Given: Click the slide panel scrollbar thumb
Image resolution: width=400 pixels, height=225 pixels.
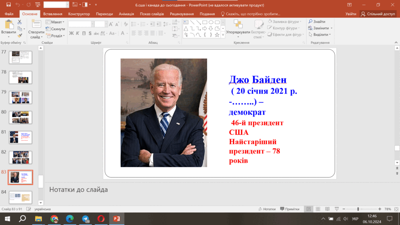Looking at the screenshot, I should (40, 181).
